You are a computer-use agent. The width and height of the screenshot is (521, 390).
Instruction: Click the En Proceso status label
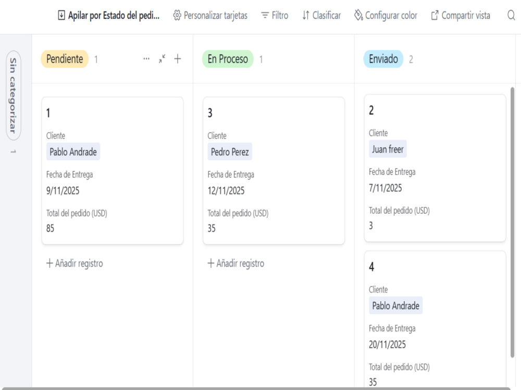pyautogui.click(x=228, y=59)
